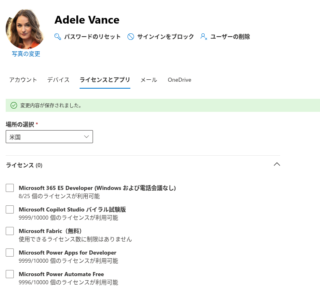Click Microsoft 365 E5 Developer license label
320x305 pixels.
tap(97, 188)
